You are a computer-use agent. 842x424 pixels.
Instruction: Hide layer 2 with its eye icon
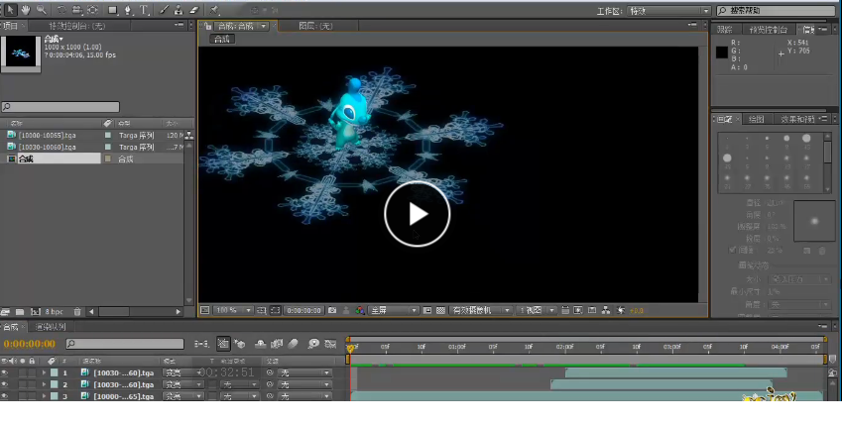(x=5, y=384)
